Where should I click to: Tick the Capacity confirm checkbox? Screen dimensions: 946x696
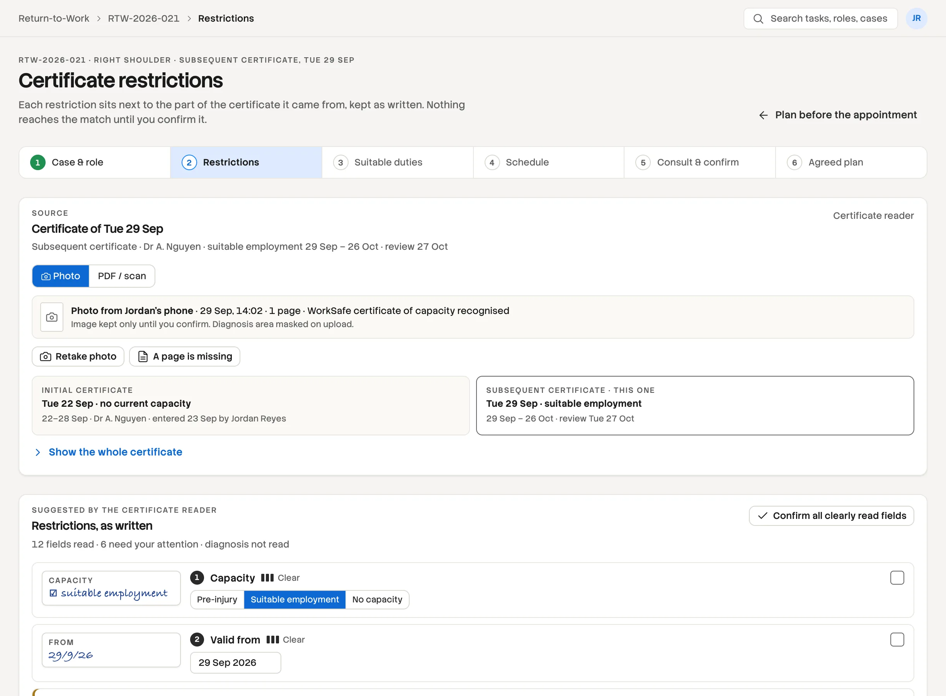897,578
